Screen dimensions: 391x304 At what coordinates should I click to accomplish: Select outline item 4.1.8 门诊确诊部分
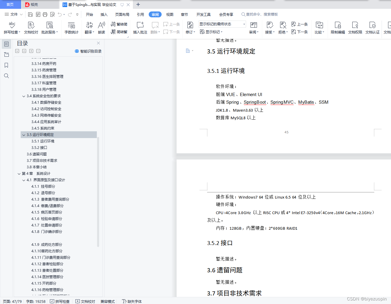click(x=47, y=232)
